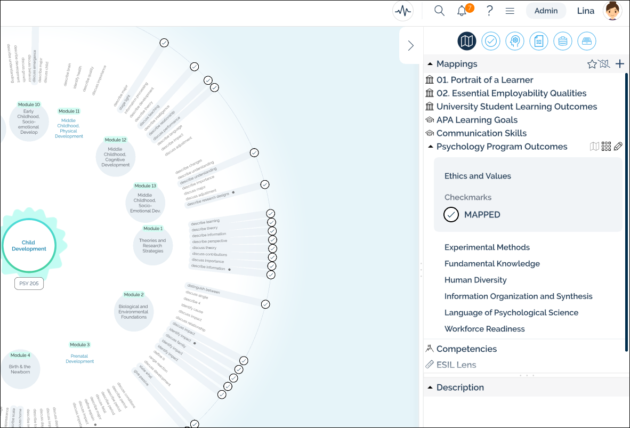Select the archive drawer panel icon

(x=587, y=41)
